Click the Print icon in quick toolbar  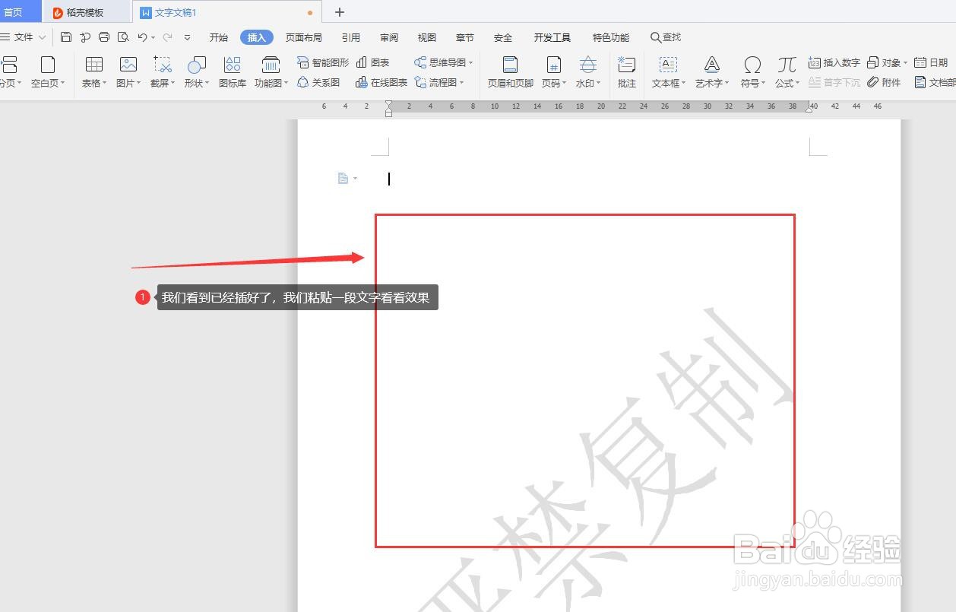coord(104,37)
